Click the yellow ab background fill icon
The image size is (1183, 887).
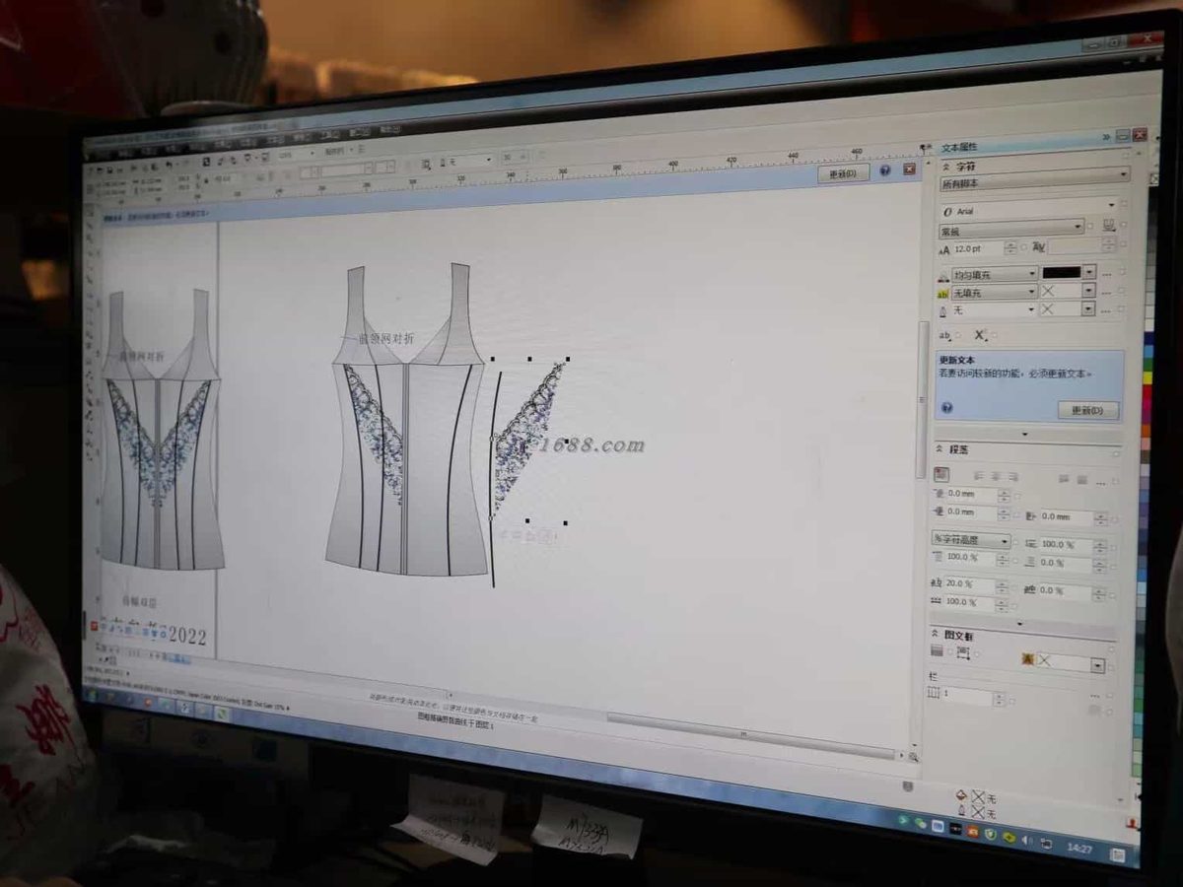coord(942,294)
